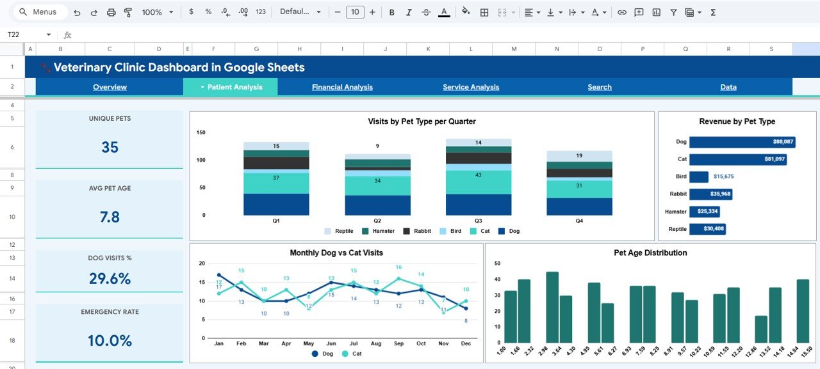820x369 pixels.
Task: Open the Overview tab
Action: (x=110, y=87)
